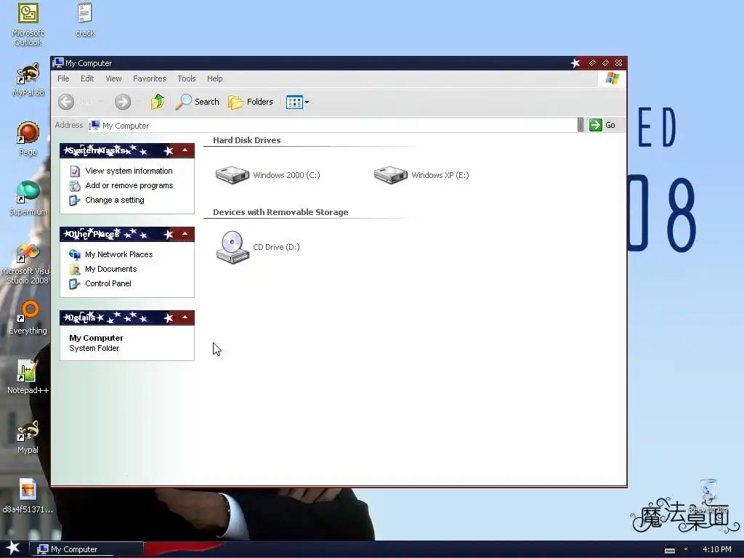Collapse the Details panel
Image resolution: width=744 pixels, height=558 pixels.
pyautogui.click(x=185, y=318)
